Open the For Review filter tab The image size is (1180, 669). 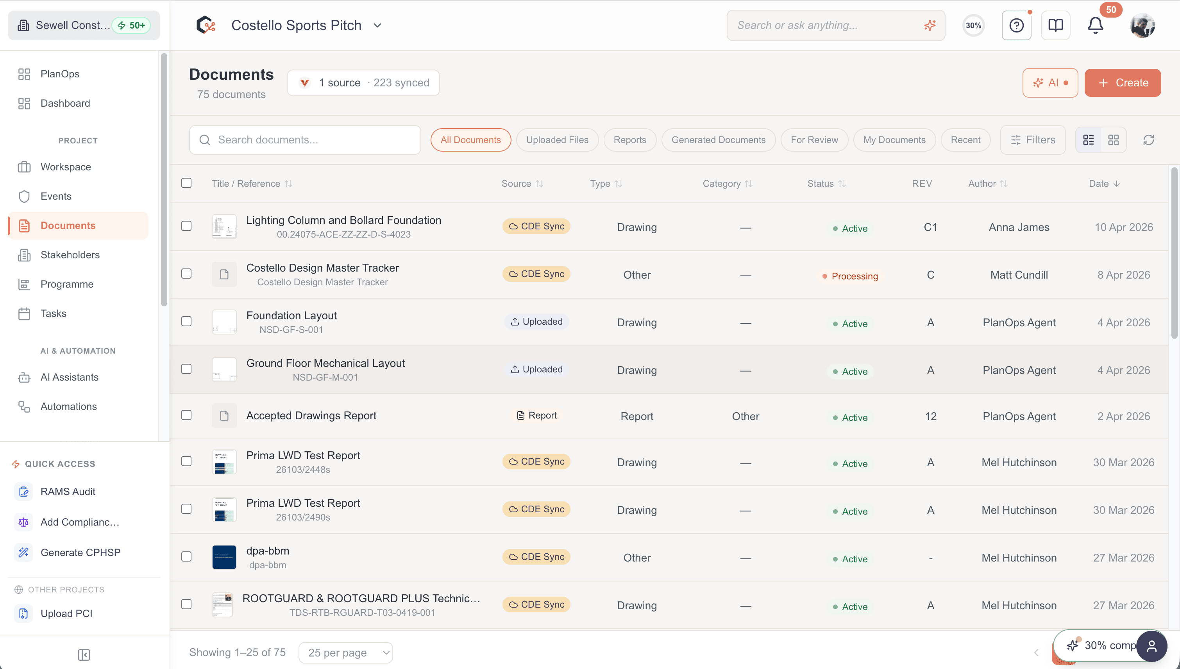[814, 140]
